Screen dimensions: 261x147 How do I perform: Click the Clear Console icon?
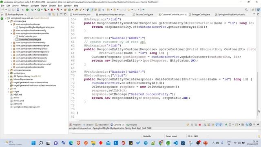[x=205, y=125]
